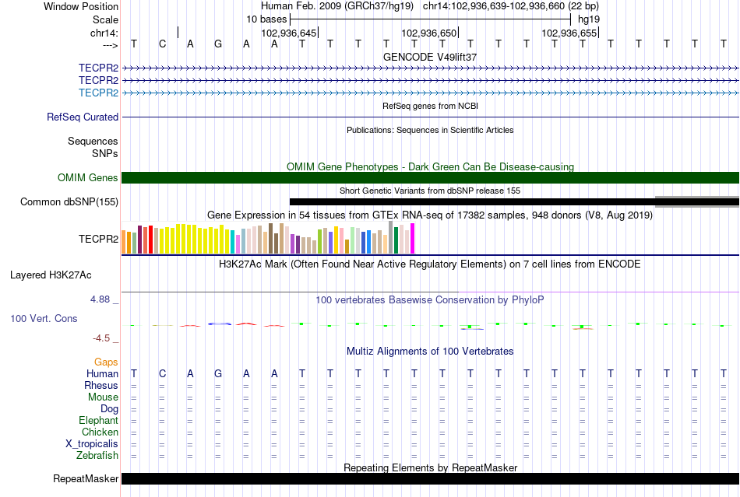Open the GTEx Gene Expression track title
This screenshot has height=497, width=740.
(x=430, y=215)
